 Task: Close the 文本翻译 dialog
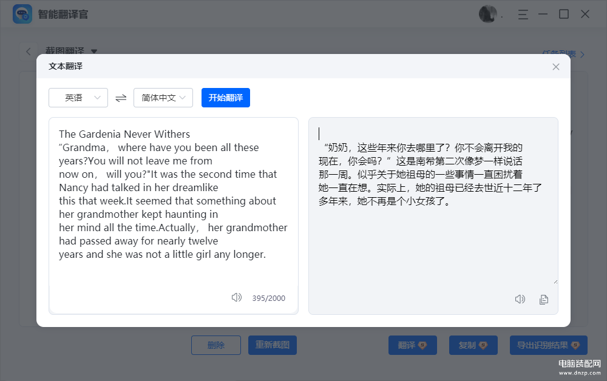pyautogui.click(x=556, y=67)
